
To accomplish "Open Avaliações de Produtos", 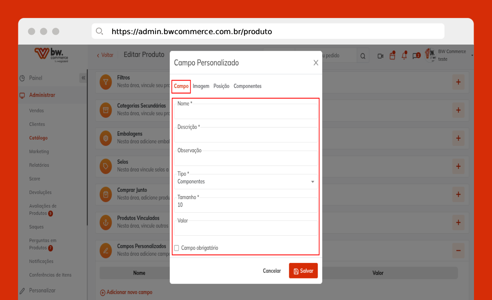I will [43, 210].
